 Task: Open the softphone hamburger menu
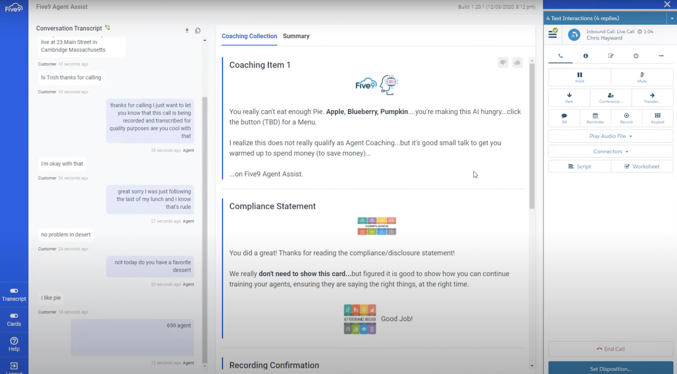click(552, 34)
